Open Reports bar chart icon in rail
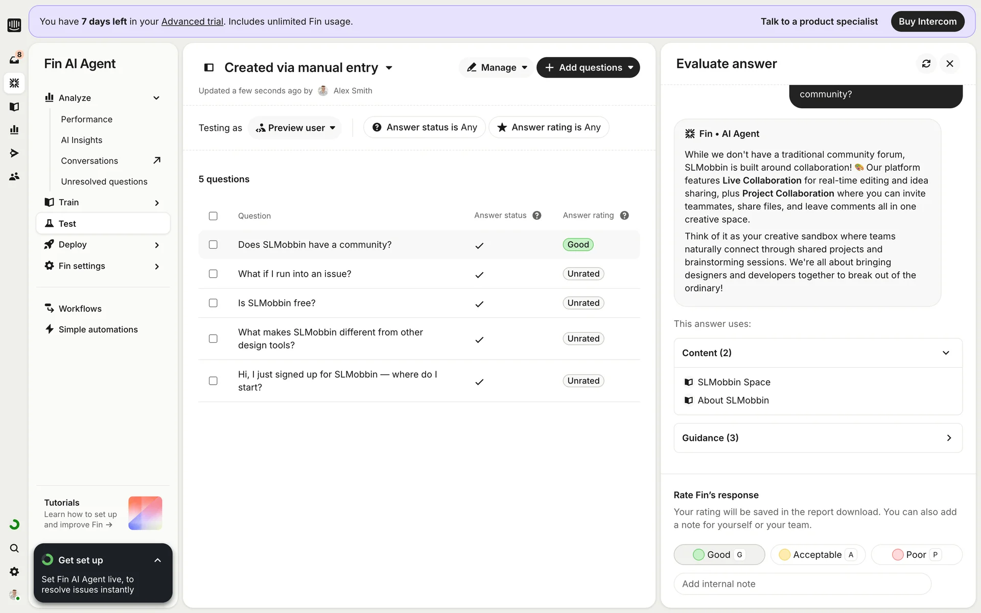Screen dimensions: 981x613 14,130
